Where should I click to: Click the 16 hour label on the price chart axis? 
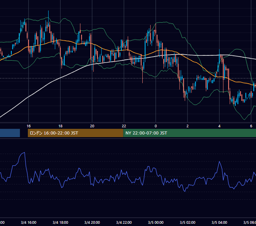tap(29, 126)
